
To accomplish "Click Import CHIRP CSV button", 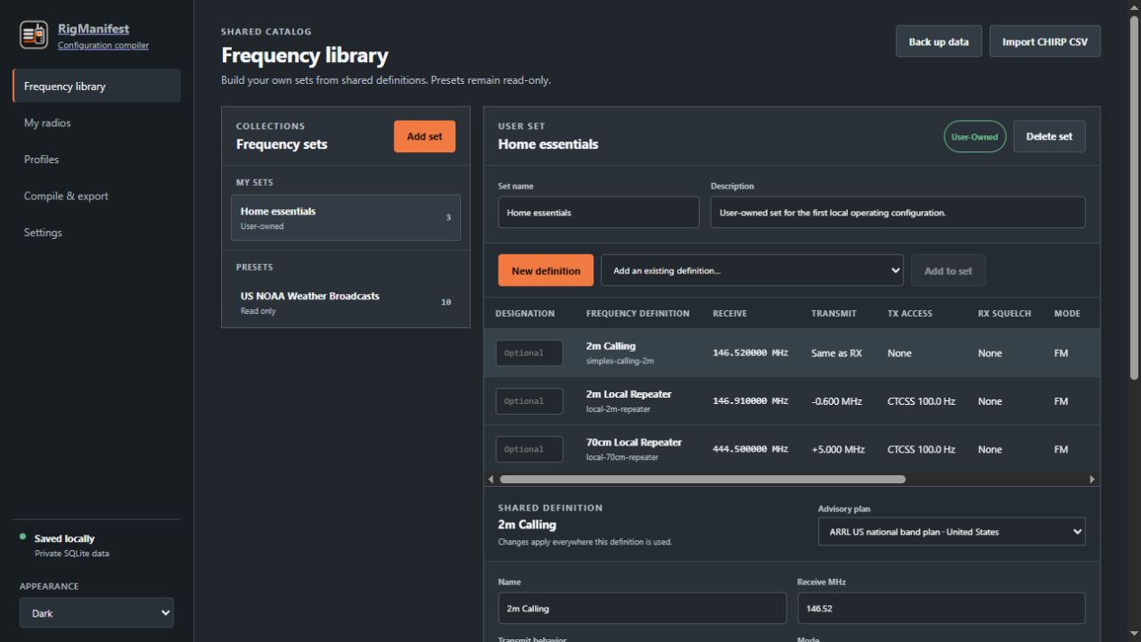I will (x=1044, y=41).
